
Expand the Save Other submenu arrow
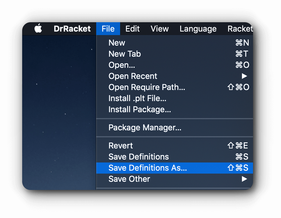pyautogui.click(x=244, y=179)
